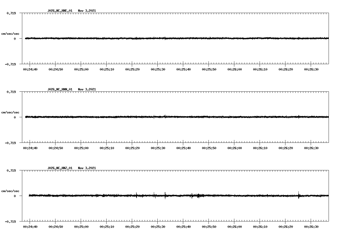The height and width of the screenshot is (236, 347).
Task: Choose 00:26:10 time label under HNZ plot
Action: (x=260, y=227)
